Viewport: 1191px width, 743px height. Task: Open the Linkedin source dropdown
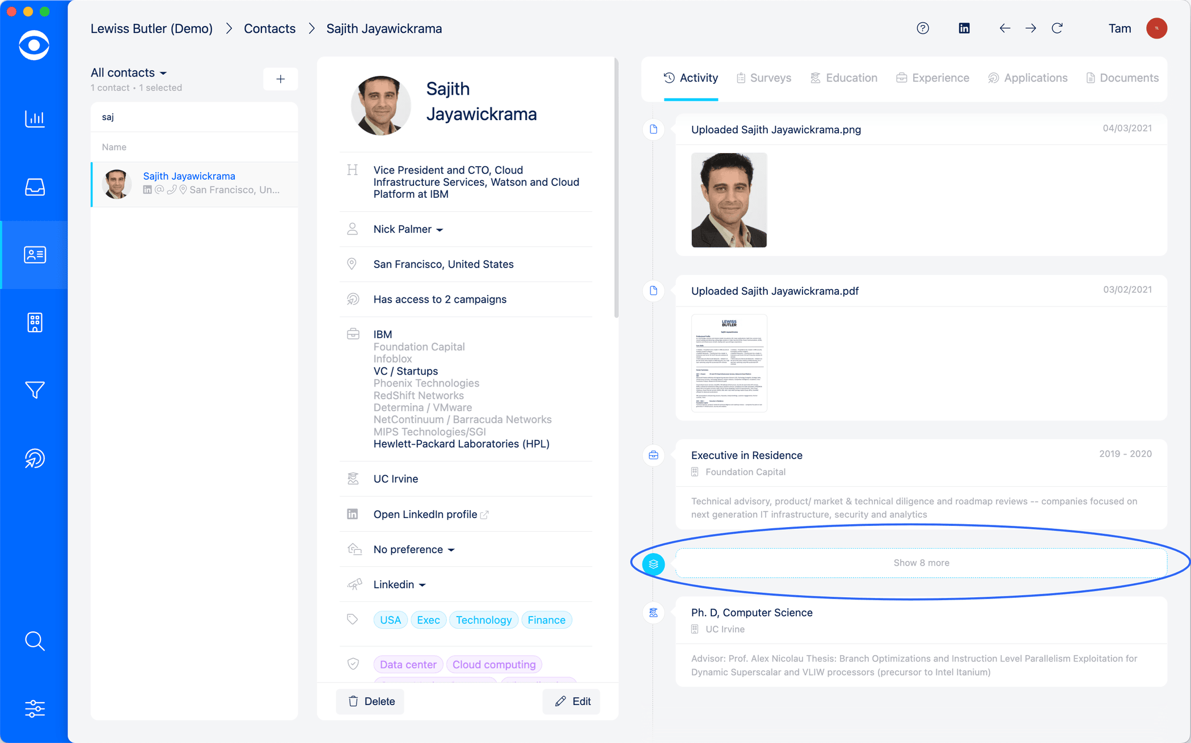[399, 585]
